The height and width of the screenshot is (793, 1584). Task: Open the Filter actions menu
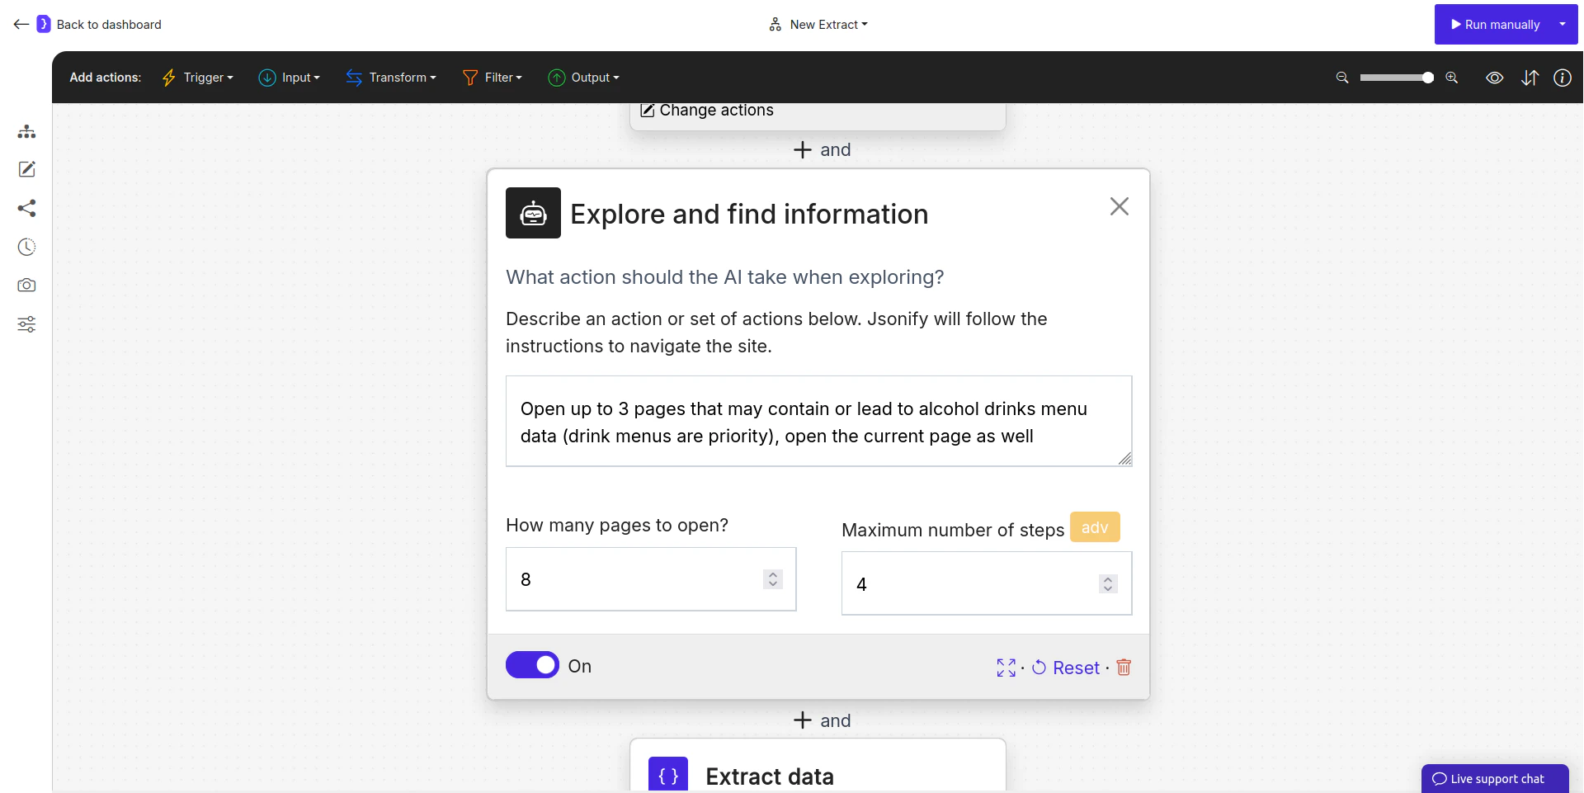[x=493, y=78]
